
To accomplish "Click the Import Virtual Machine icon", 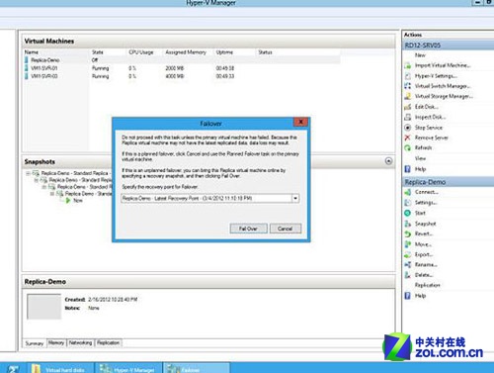I will (x=408, y=65).
